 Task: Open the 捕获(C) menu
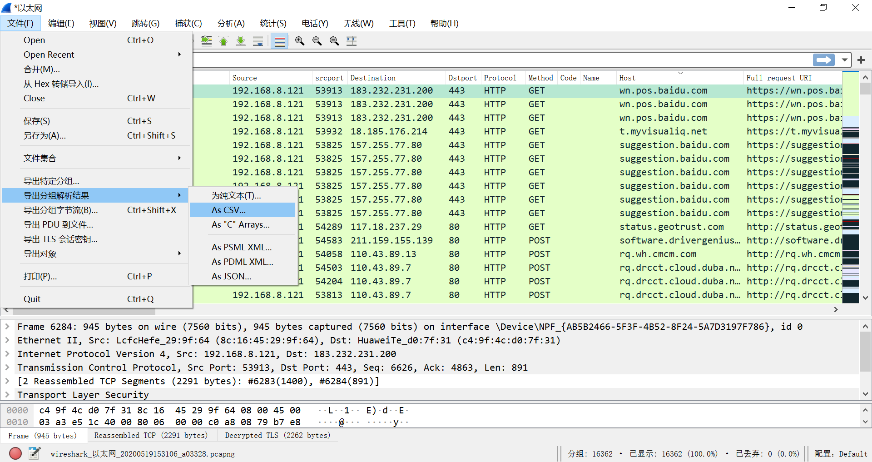188,23
